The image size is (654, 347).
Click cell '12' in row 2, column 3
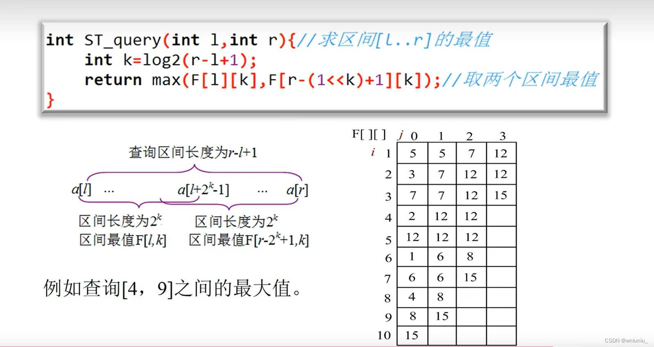click(501, 174)
